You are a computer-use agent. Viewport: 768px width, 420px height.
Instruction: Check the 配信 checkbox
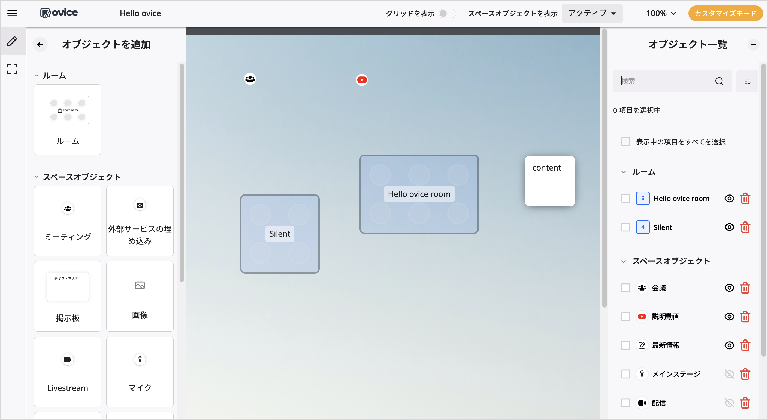point(625,403)
